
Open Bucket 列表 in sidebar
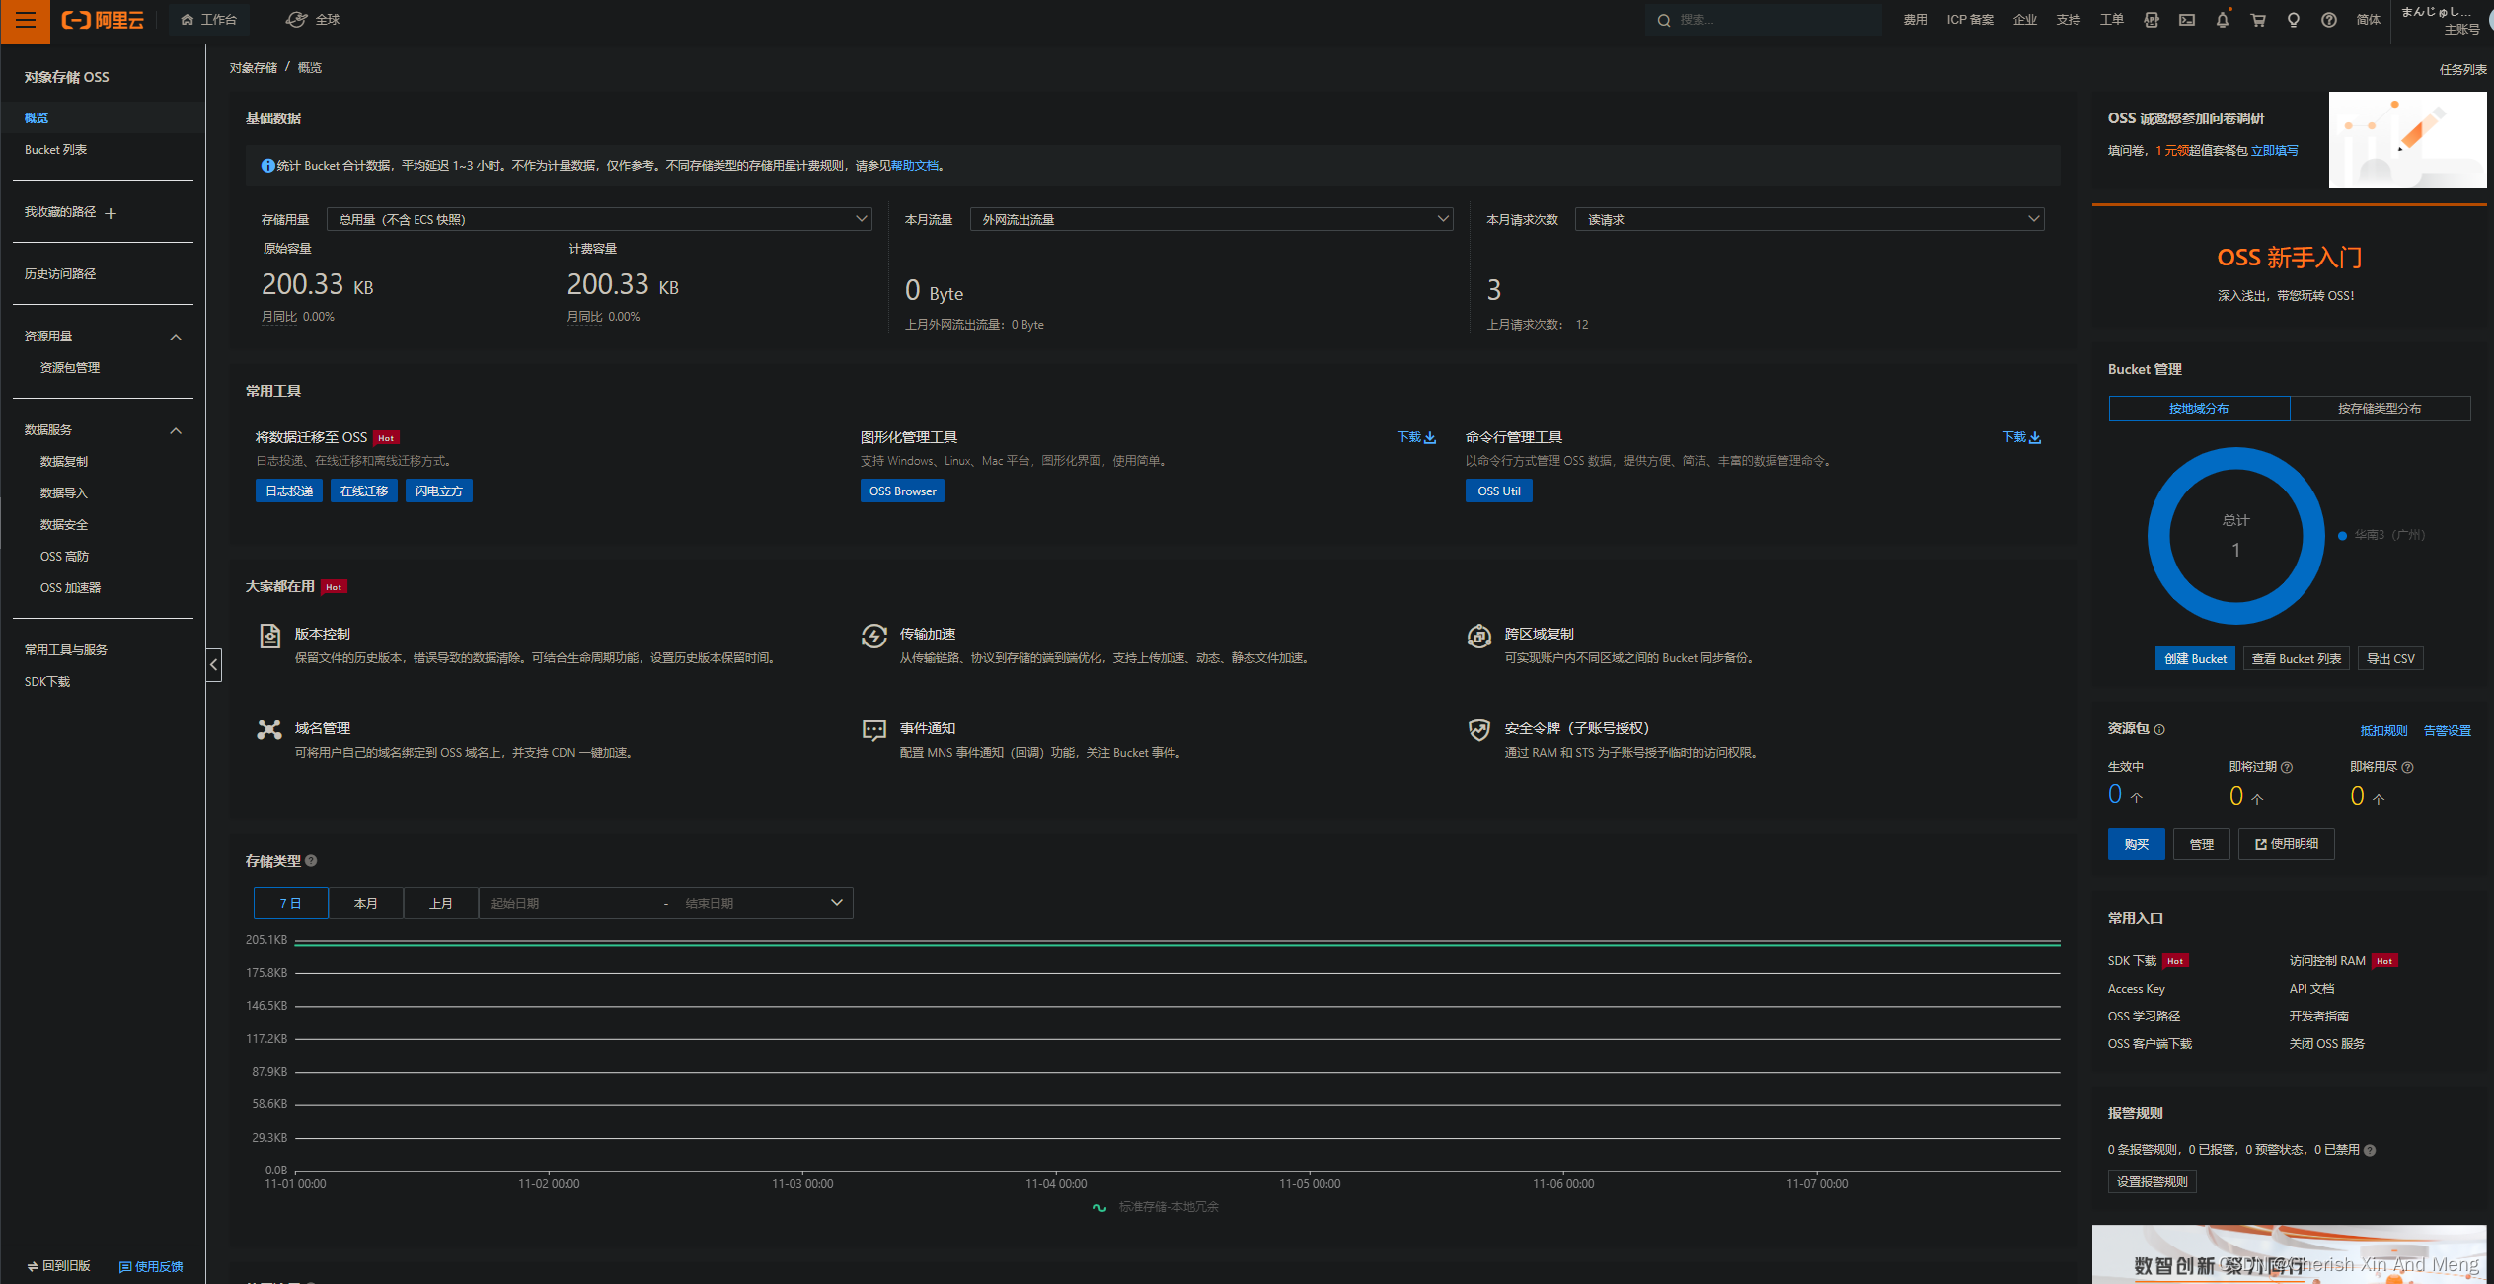56,150
